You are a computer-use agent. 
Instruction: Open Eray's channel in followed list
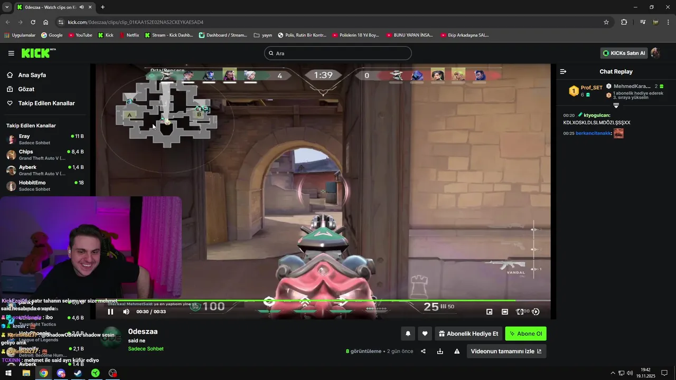(x=44, y=139)
